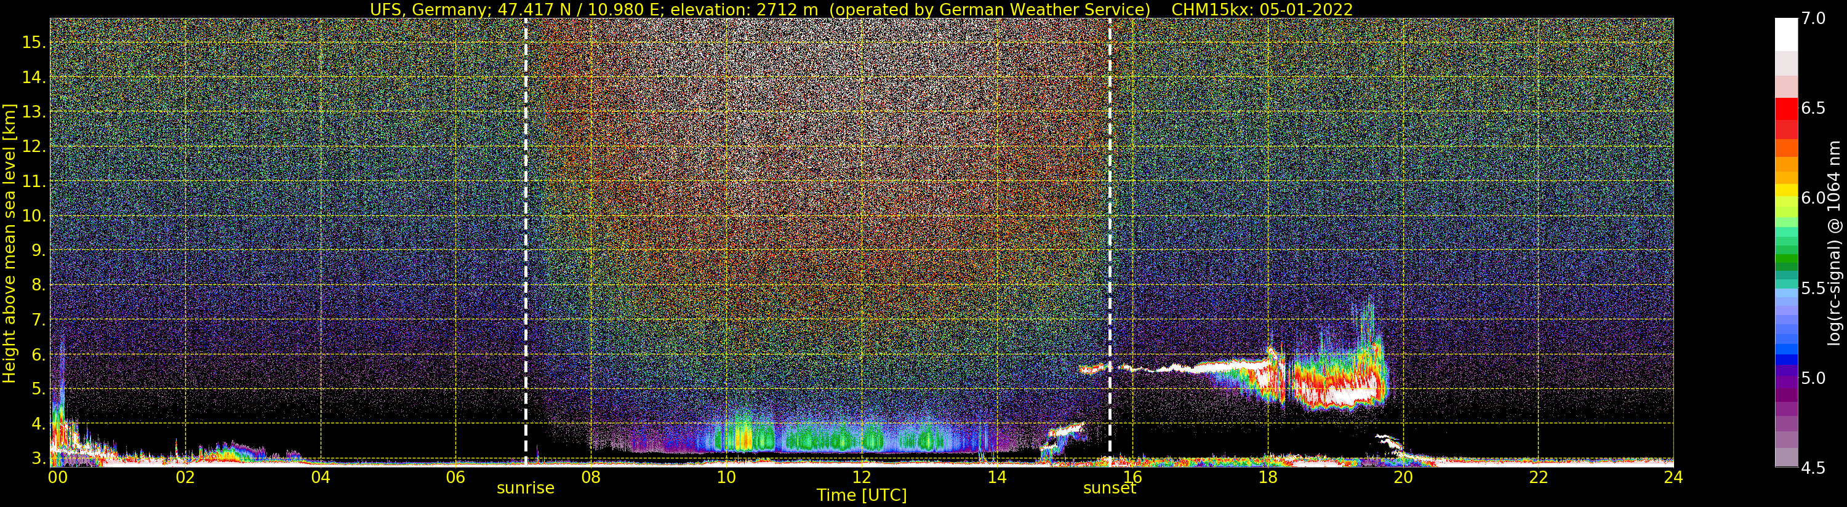This screenshot has height=507, width=1847.
Task: Select the "14" hour tick on the time axis
Action: click(996, 477)
